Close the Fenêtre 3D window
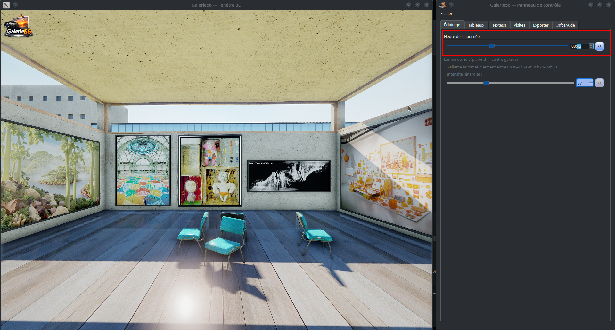 [x=426, y=5]
